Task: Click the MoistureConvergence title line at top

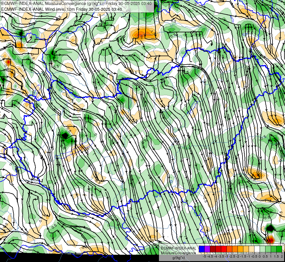Action: 77,3
